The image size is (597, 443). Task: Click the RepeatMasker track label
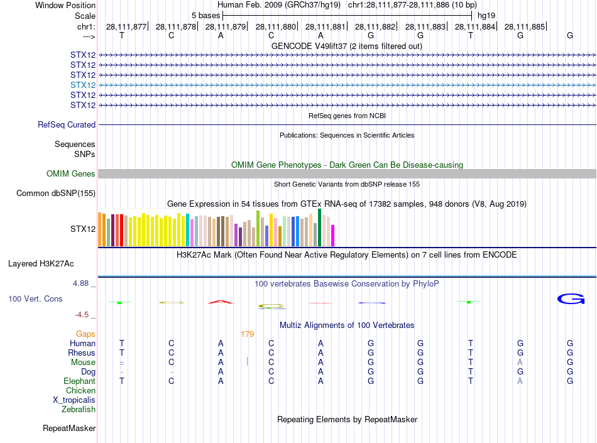point(69,429)
